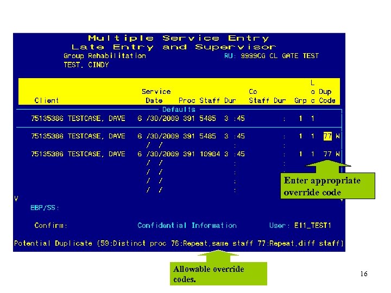Viewport: 391px width, 293px height.
Task: Click the RU value 9999CG CL GATE TEST
Action: [x=280, y=56]
